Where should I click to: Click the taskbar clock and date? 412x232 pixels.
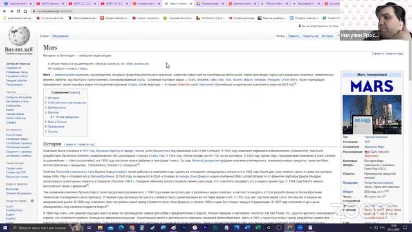point(393,227)
